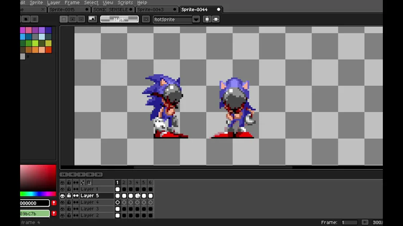Image resolution: width=403 pixels, height=226 pixels.
Task: Lock all layers from timeline header
Action: 69,182
